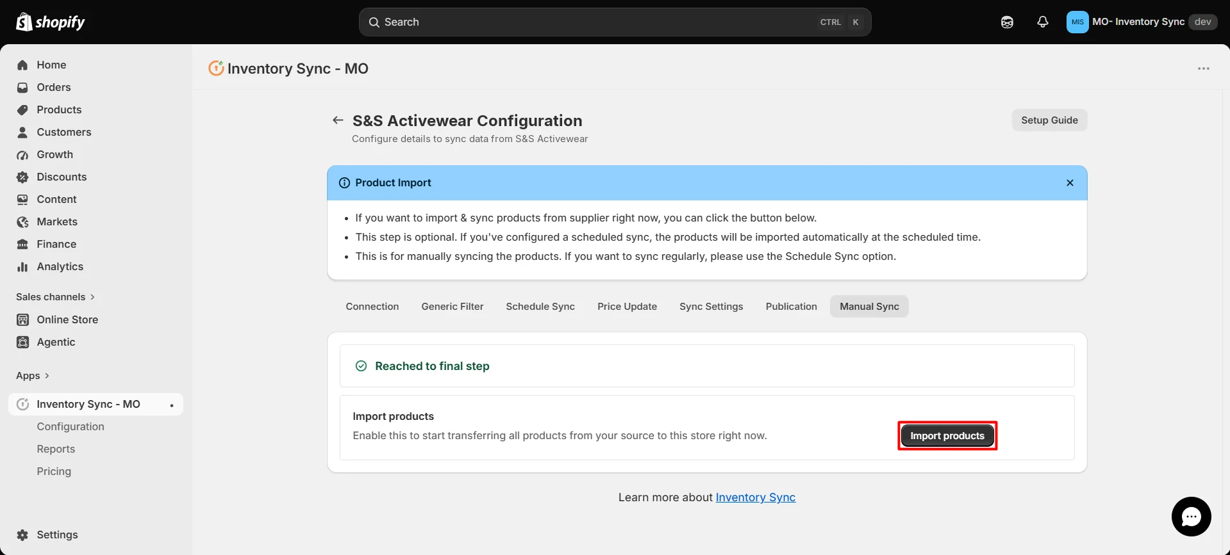The image size is (1230, 555).
Task: Click in the Search field
Action: click(615, 22)
